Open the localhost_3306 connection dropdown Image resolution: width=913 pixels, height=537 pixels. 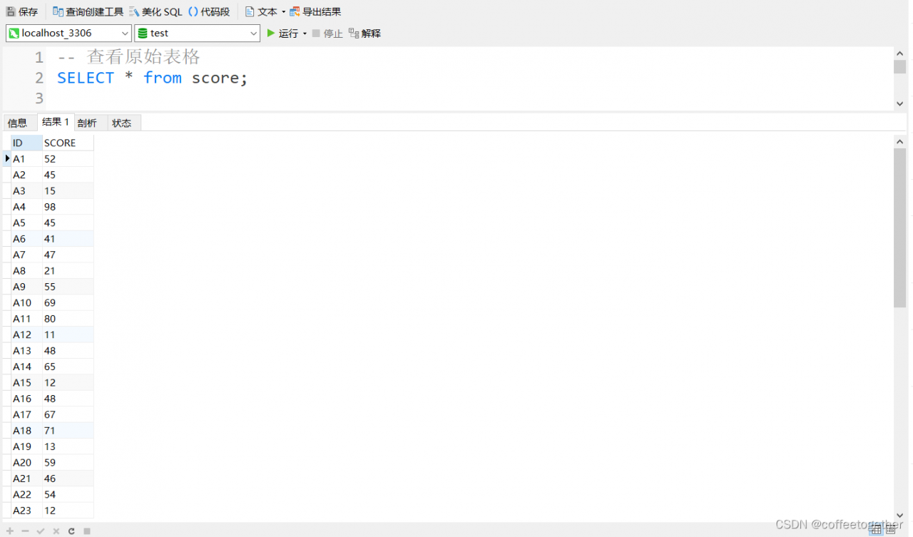(x=68, y=33)
